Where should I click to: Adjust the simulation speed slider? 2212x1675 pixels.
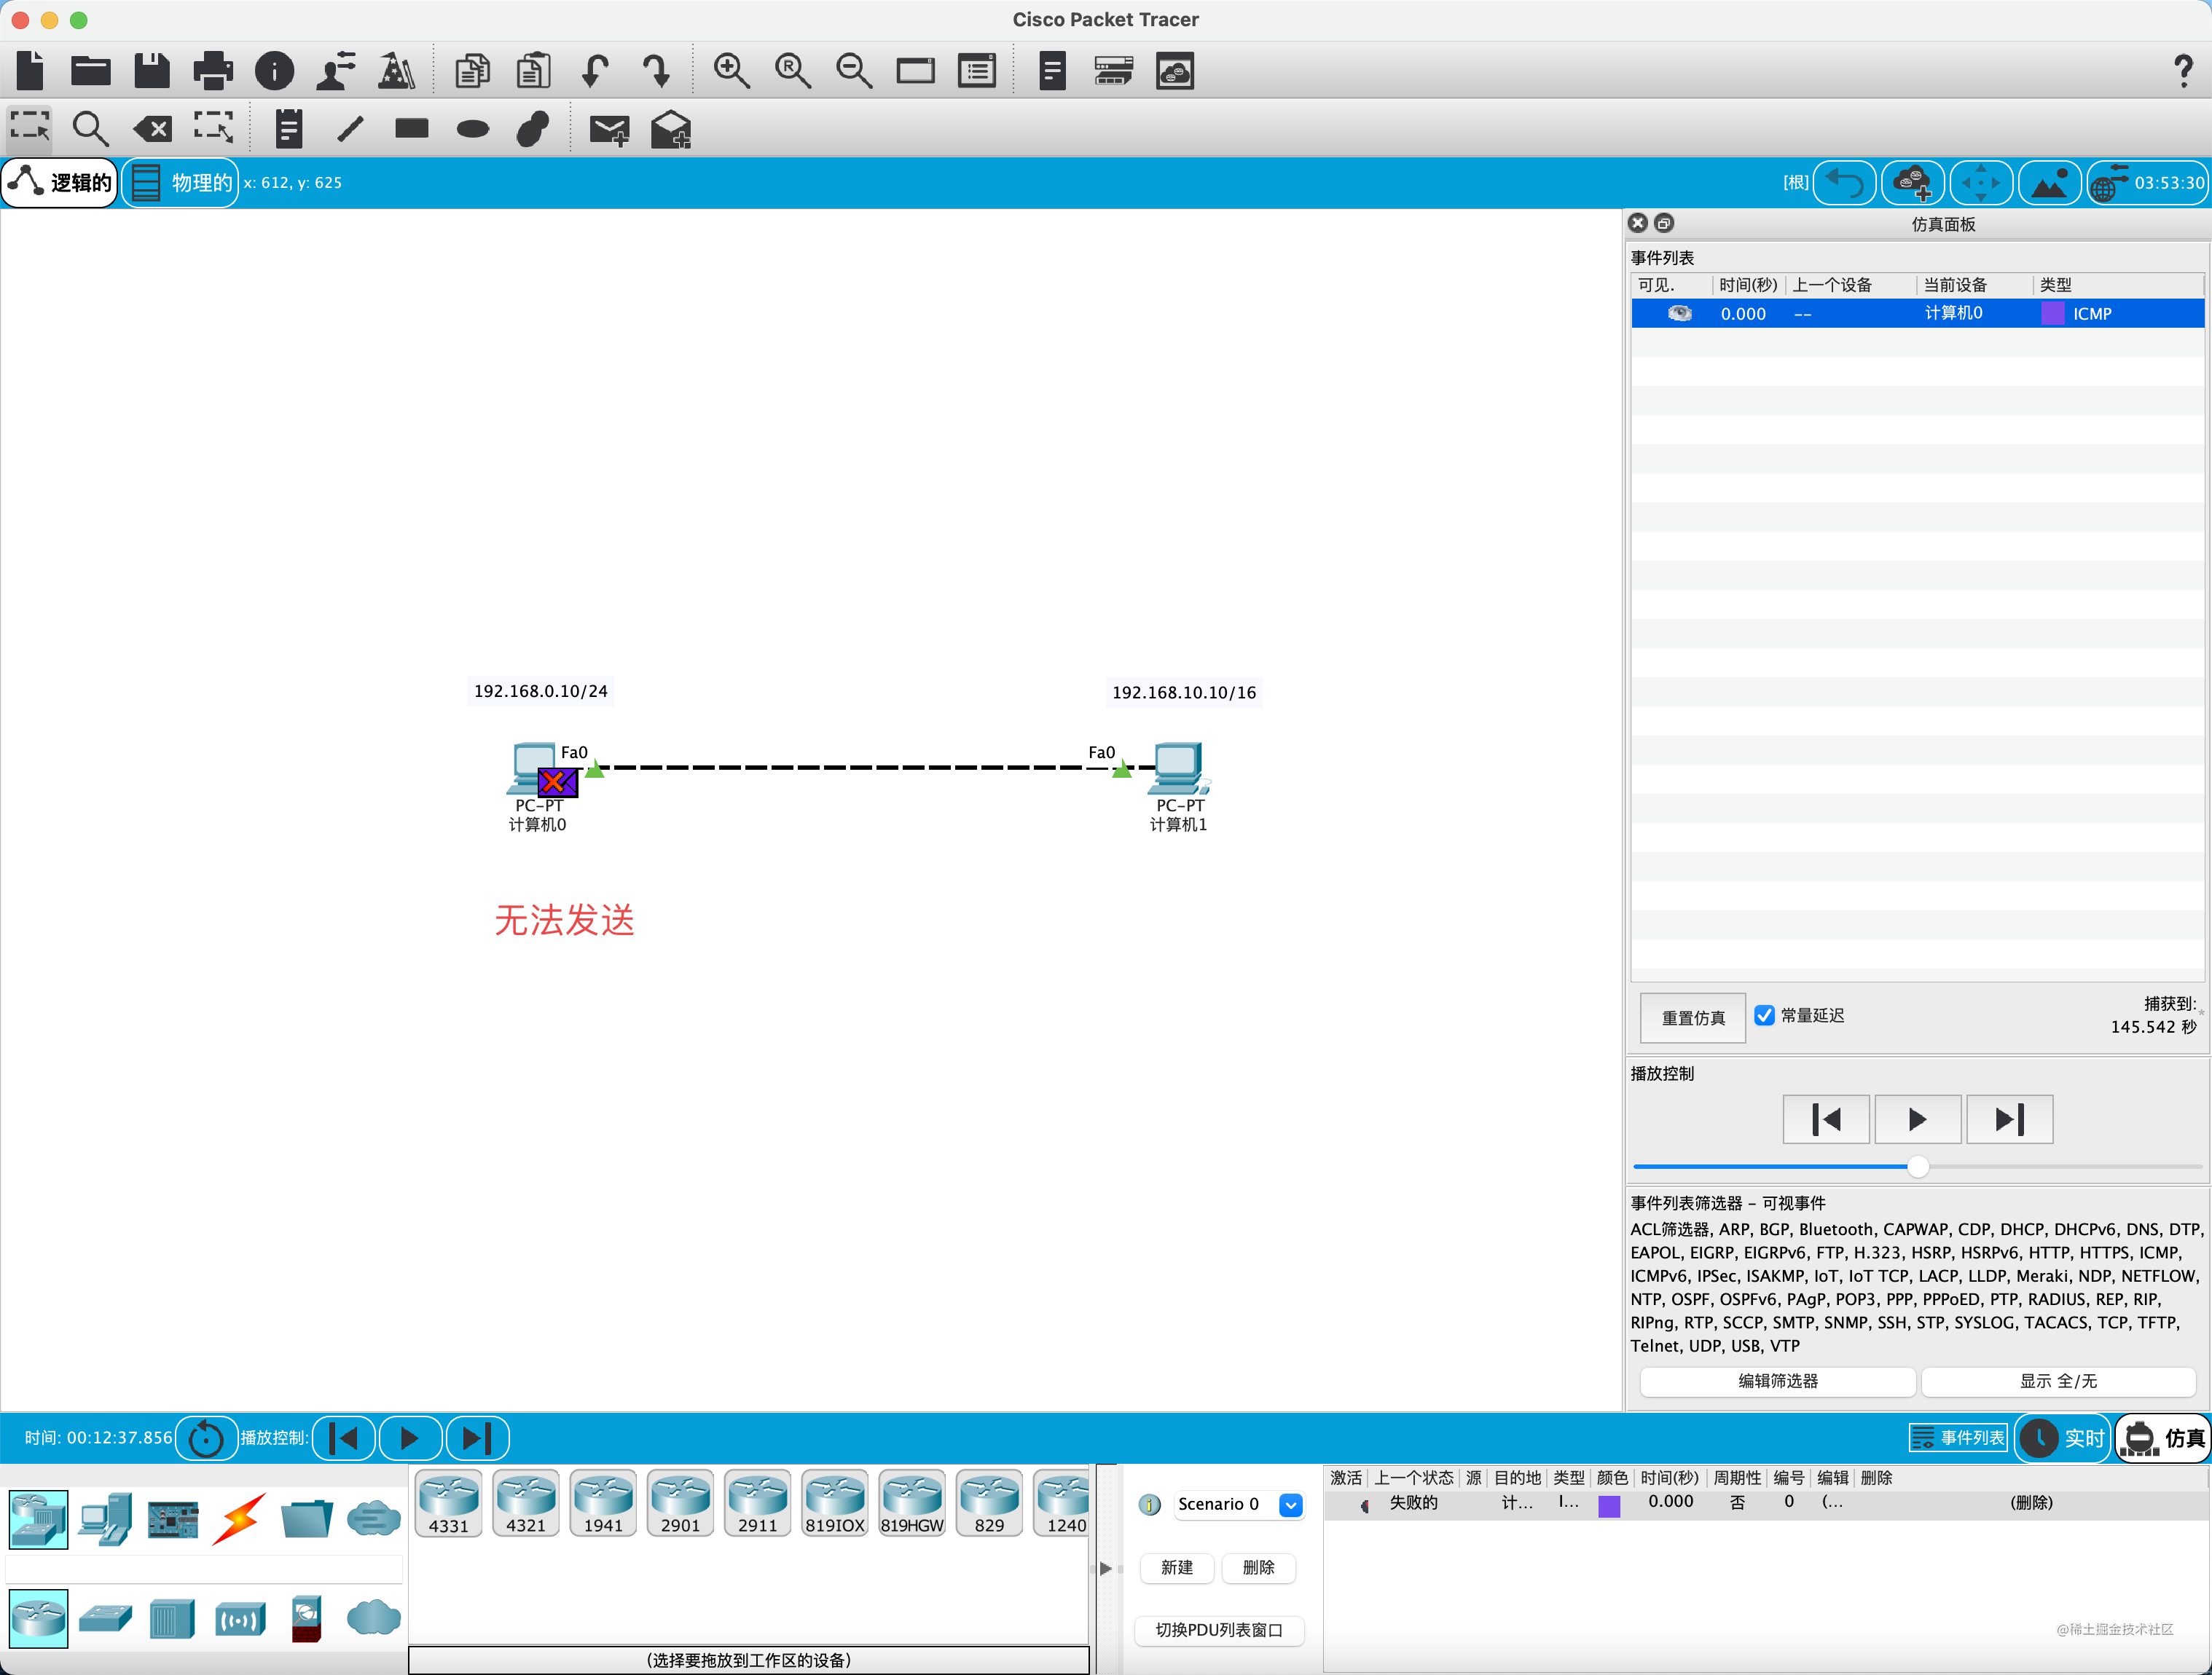pos(1918,1166)
